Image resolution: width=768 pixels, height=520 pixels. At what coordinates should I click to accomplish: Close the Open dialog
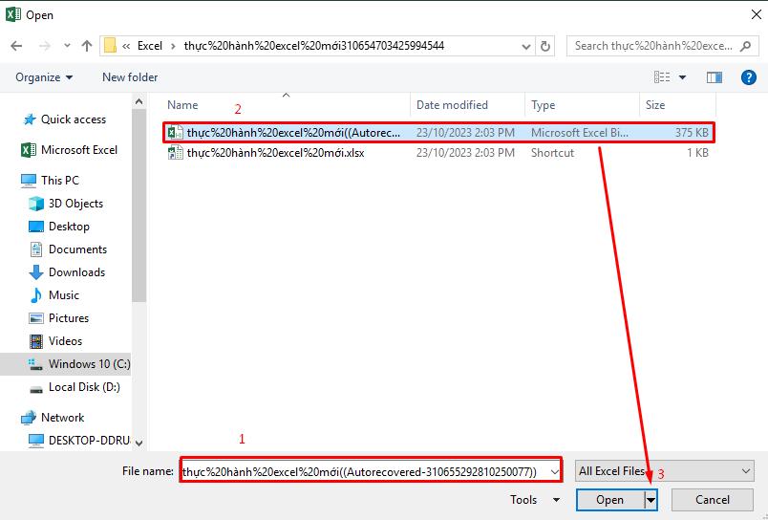point(756,14)
